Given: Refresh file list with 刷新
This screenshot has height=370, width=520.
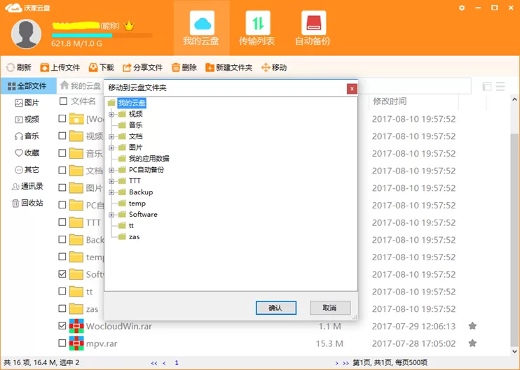Looking at the screenshot, I should [19, 68].
